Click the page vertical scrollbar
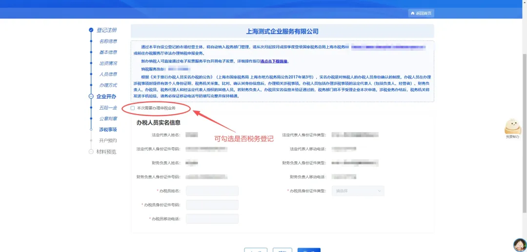 coord(525,133)
